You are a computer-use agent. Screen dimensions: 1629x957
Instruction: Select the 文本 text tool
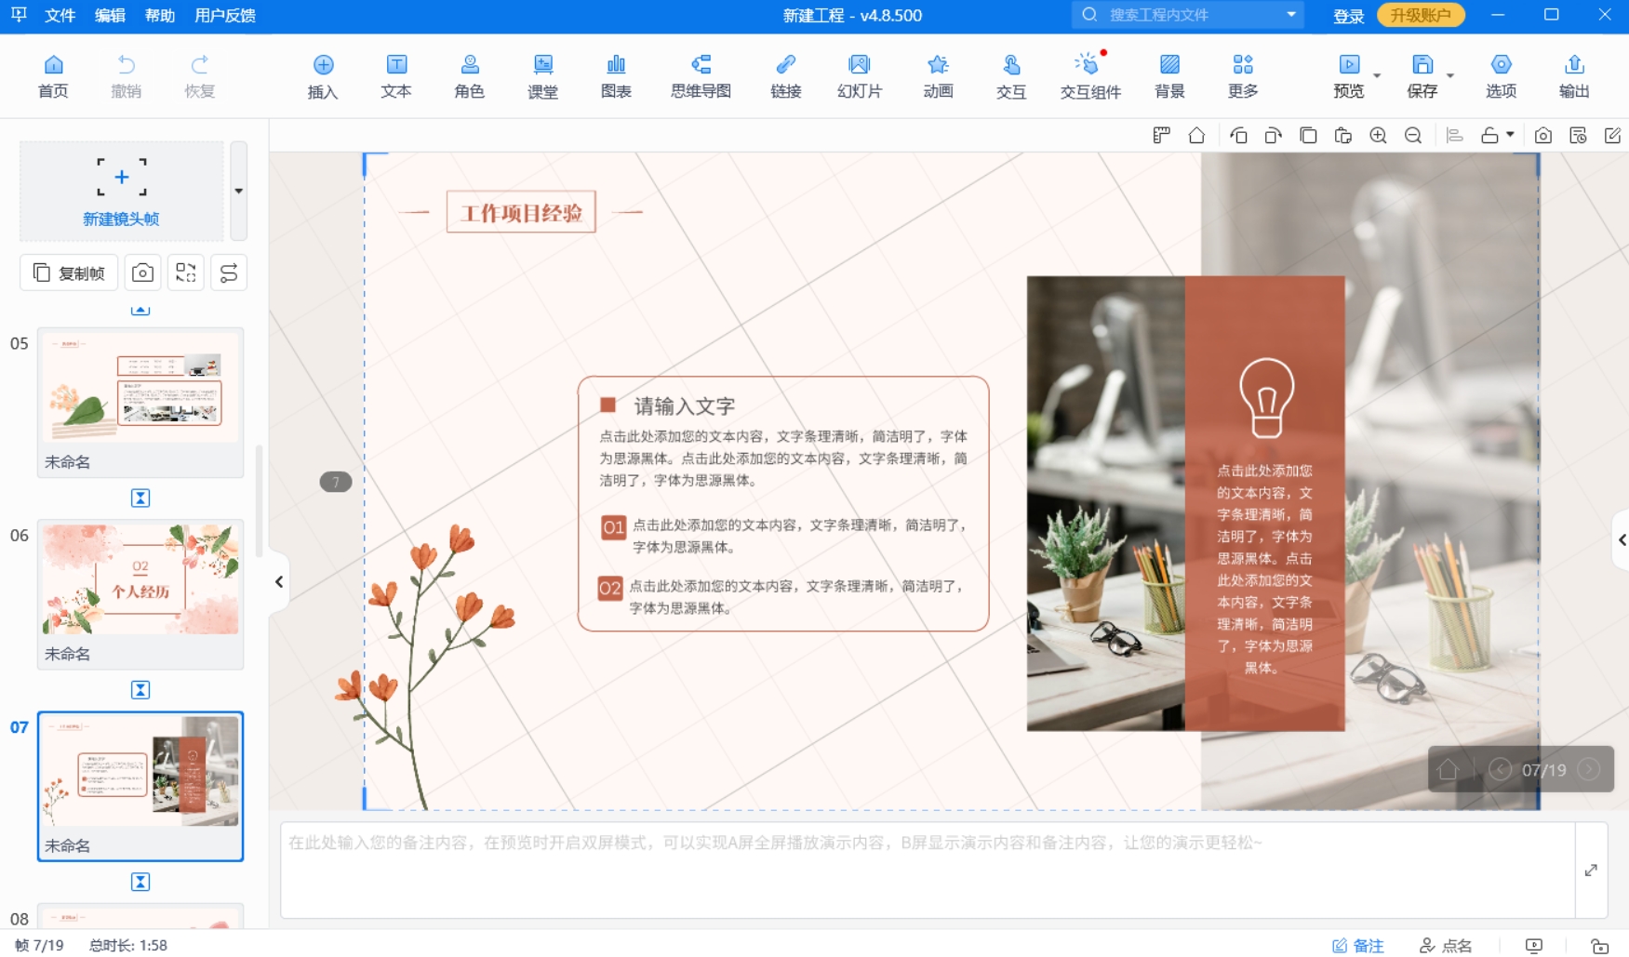[x=396, y=76]
